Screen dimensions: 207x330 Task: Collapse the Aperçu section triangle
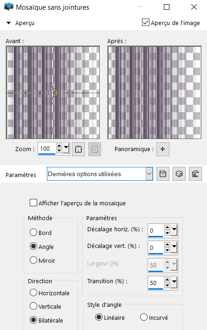[x=9, y=23]
